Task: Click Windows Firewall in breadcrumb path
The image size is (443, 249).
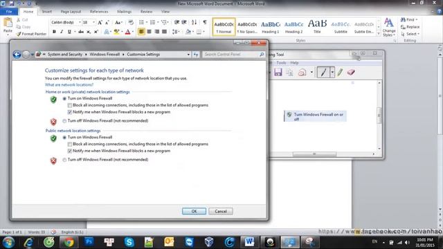Action: coord(105,54)
